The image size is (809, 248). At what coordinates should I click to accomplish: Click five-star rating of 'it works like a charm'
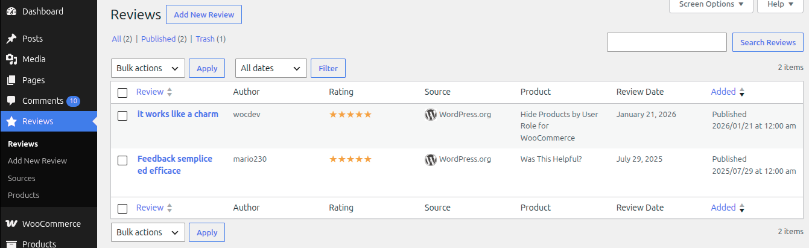[350, 114]
